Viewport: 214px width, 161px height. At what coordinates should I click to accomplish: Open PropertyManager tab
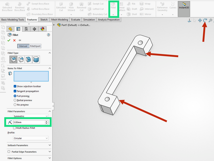[18, 29]
